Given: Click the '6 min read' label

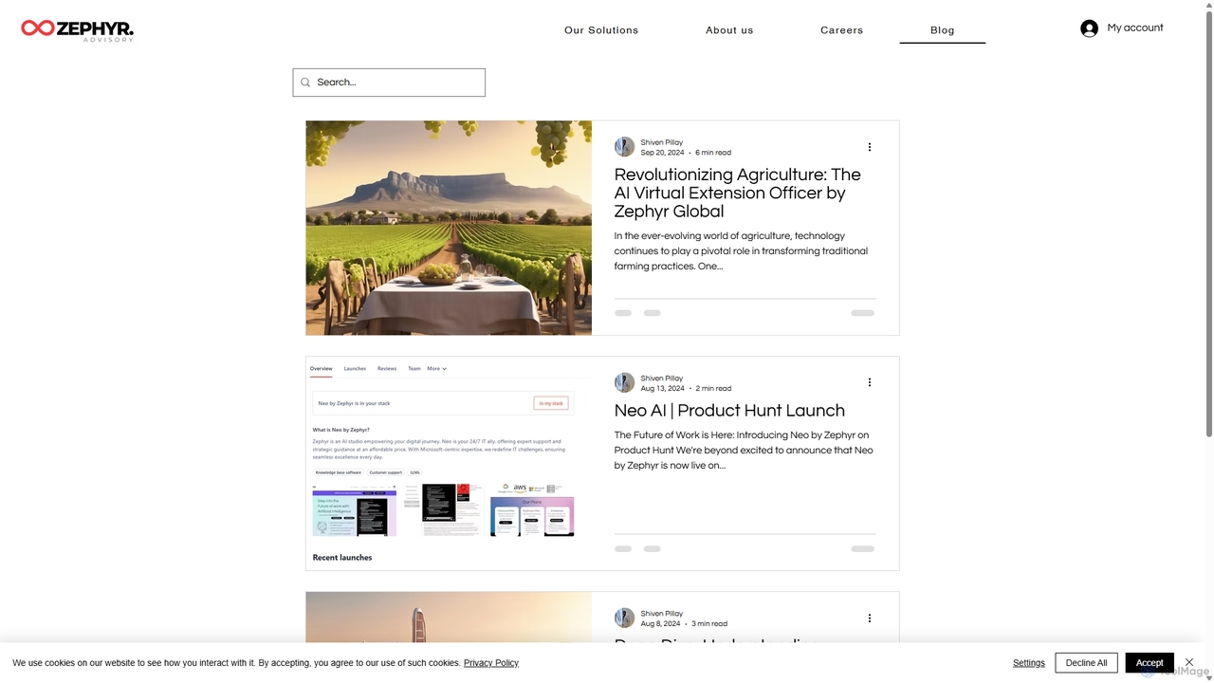Looking at the screenshot, I should 713,153.
